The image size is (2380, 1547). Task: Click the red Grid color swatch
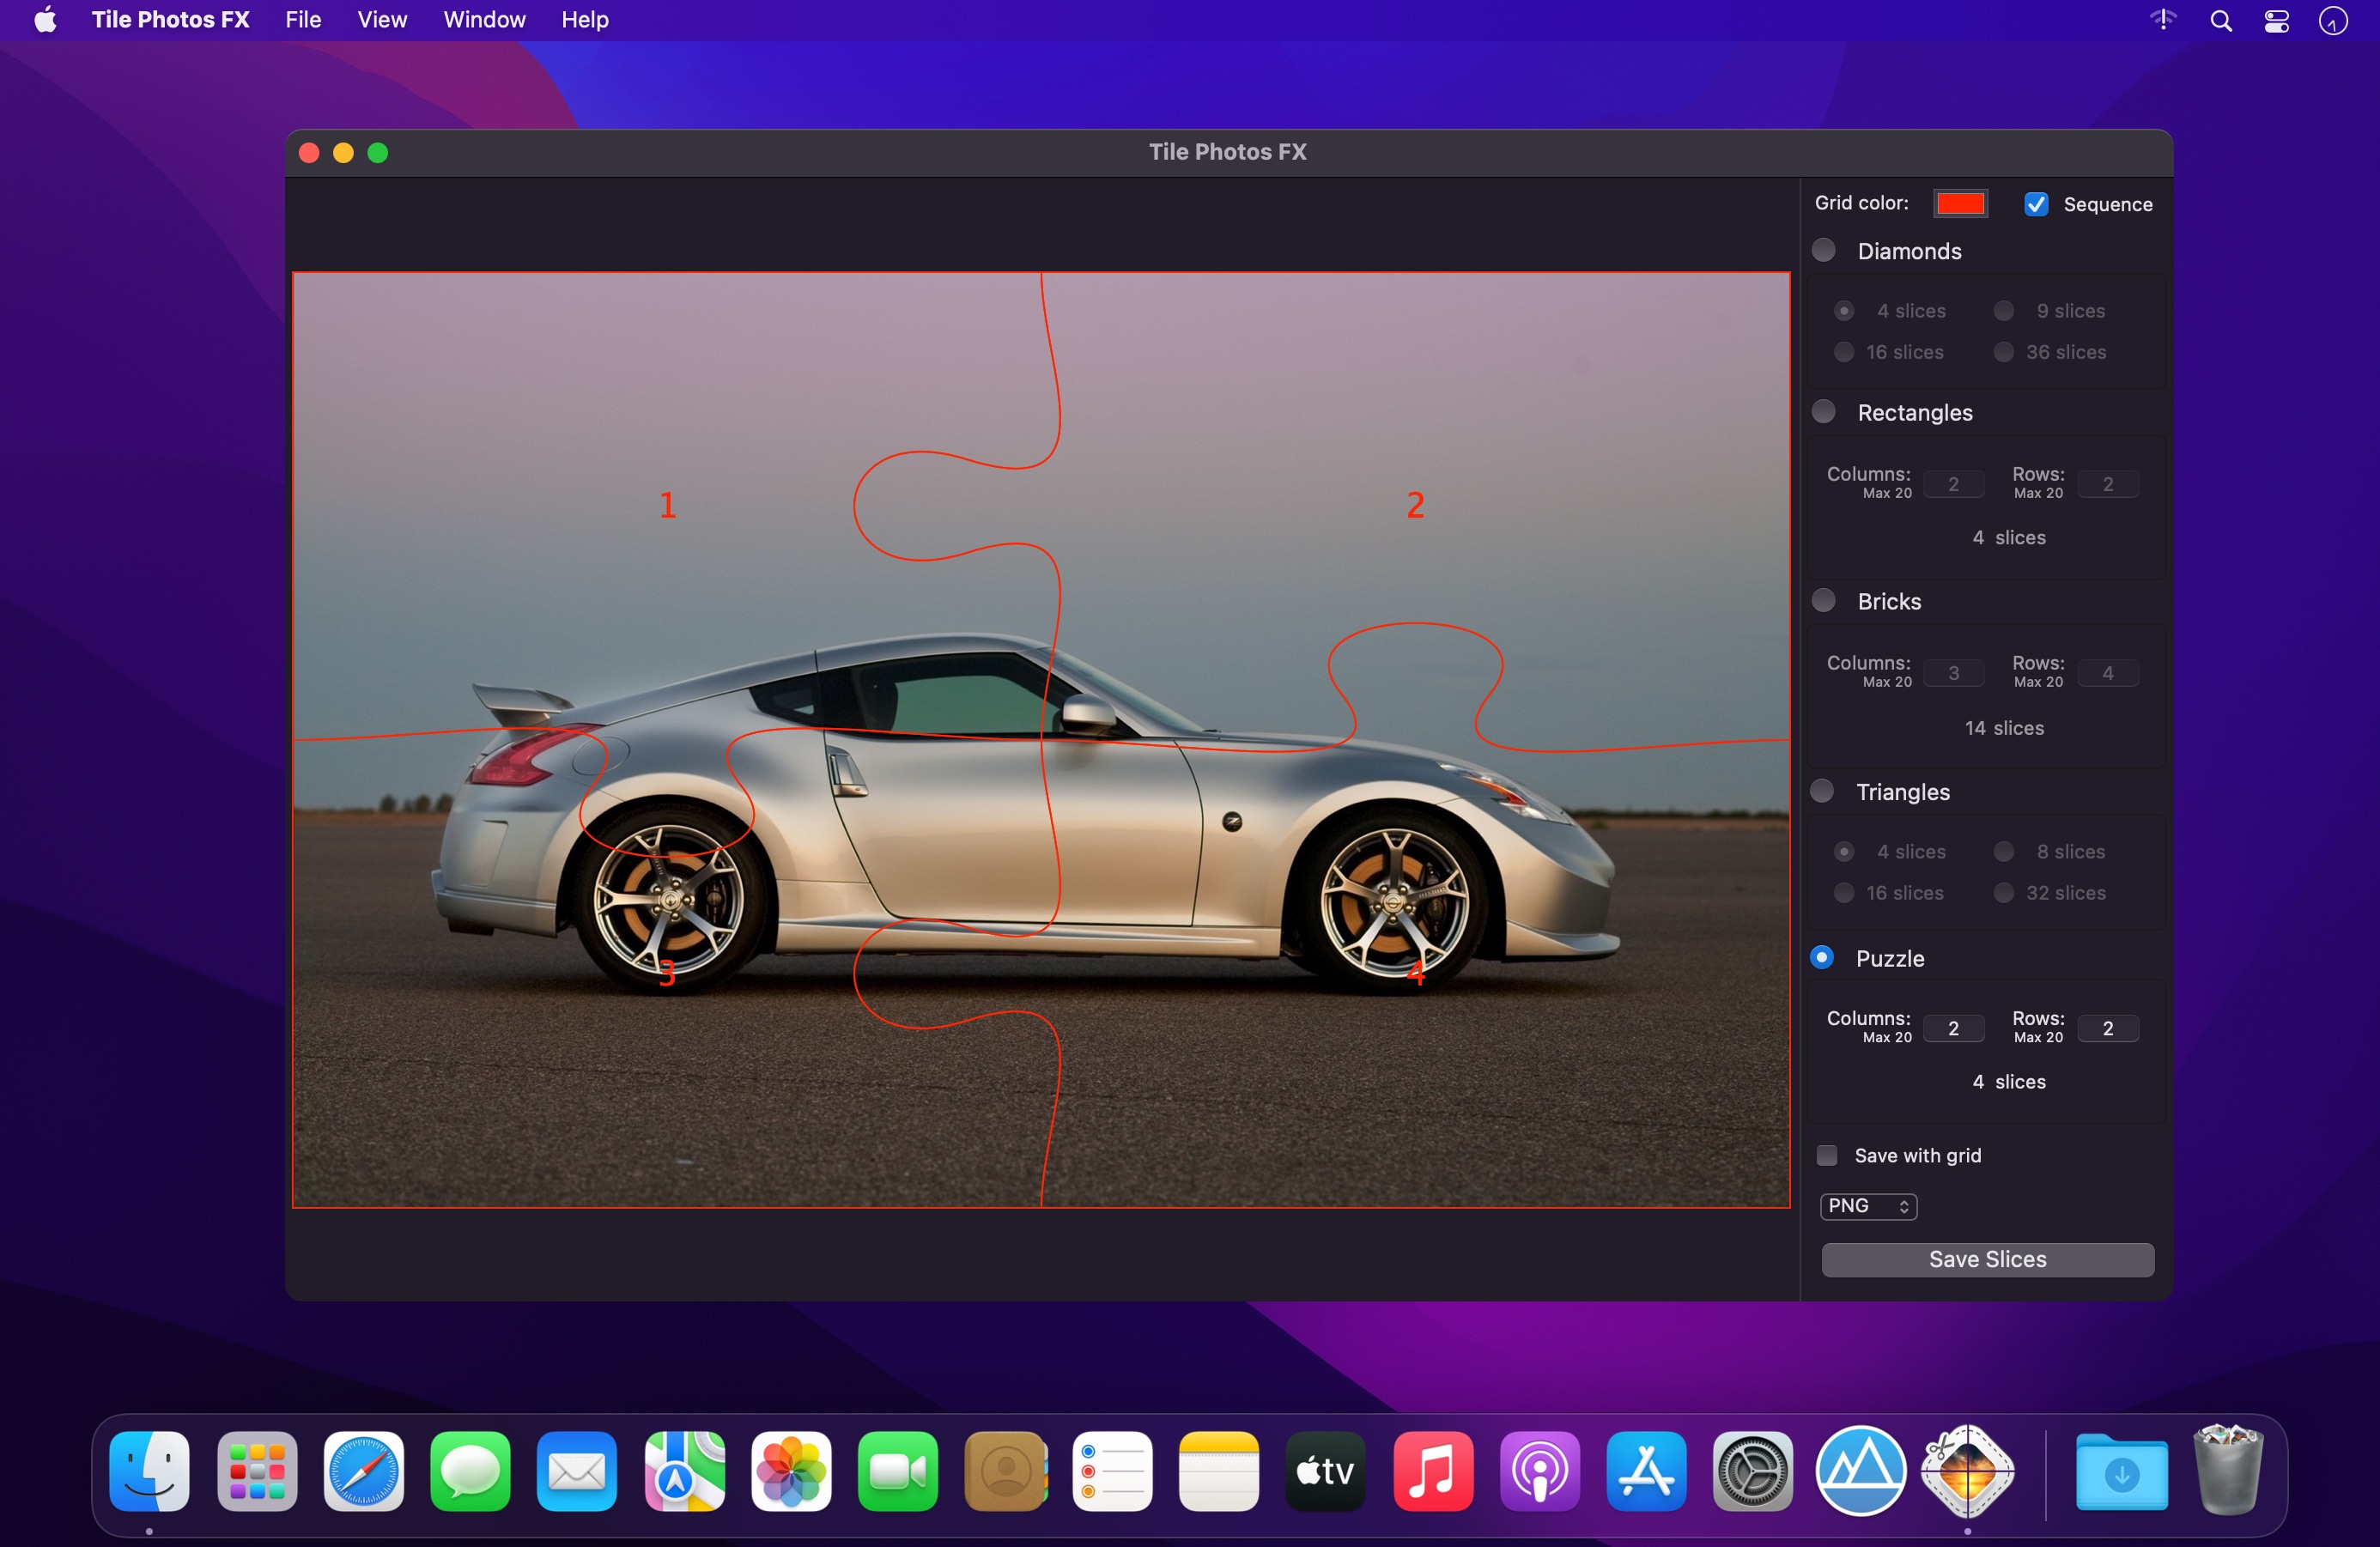click(x=1959, y=203)
